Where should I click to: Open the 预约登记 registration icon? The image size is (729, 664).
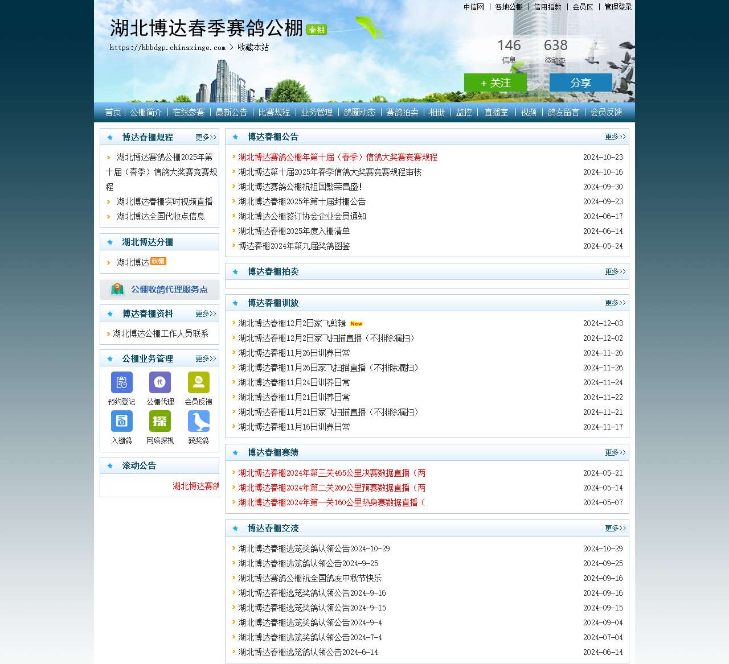[121, 382]
